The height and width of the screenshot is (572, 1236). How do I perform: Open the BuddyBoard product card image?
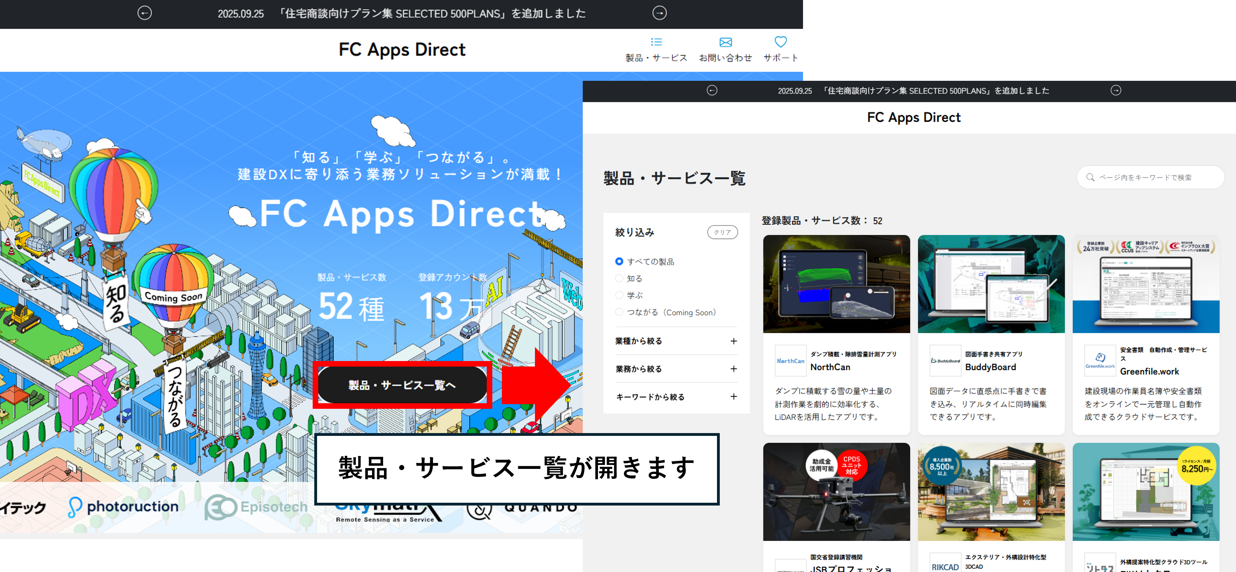991,284
